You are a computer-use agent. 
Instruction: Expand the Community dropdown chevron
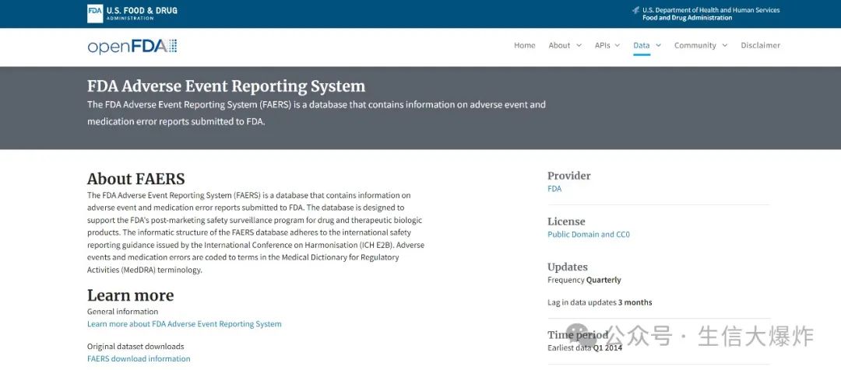pyautogui.click(x=725, y=46)
